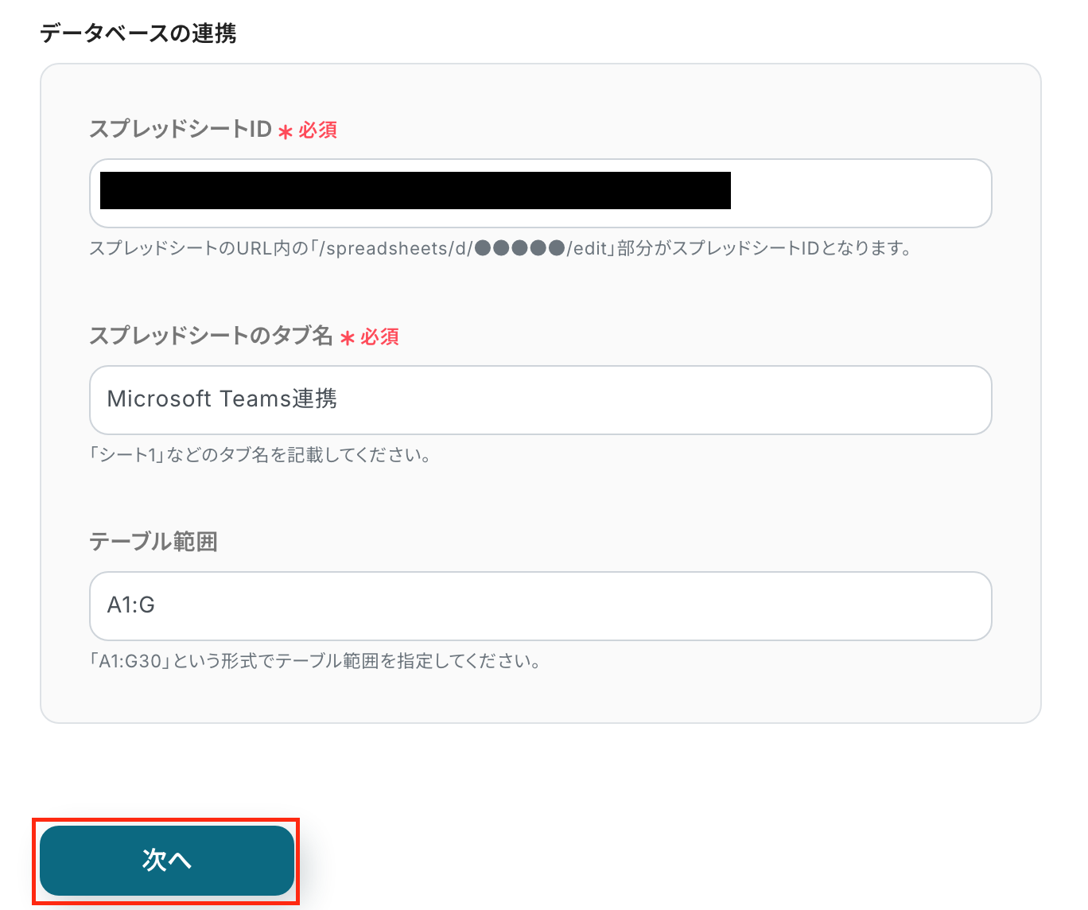Click the gray placeholder dots in URL hint
1088x910 pixels.
tap(519, 248)
